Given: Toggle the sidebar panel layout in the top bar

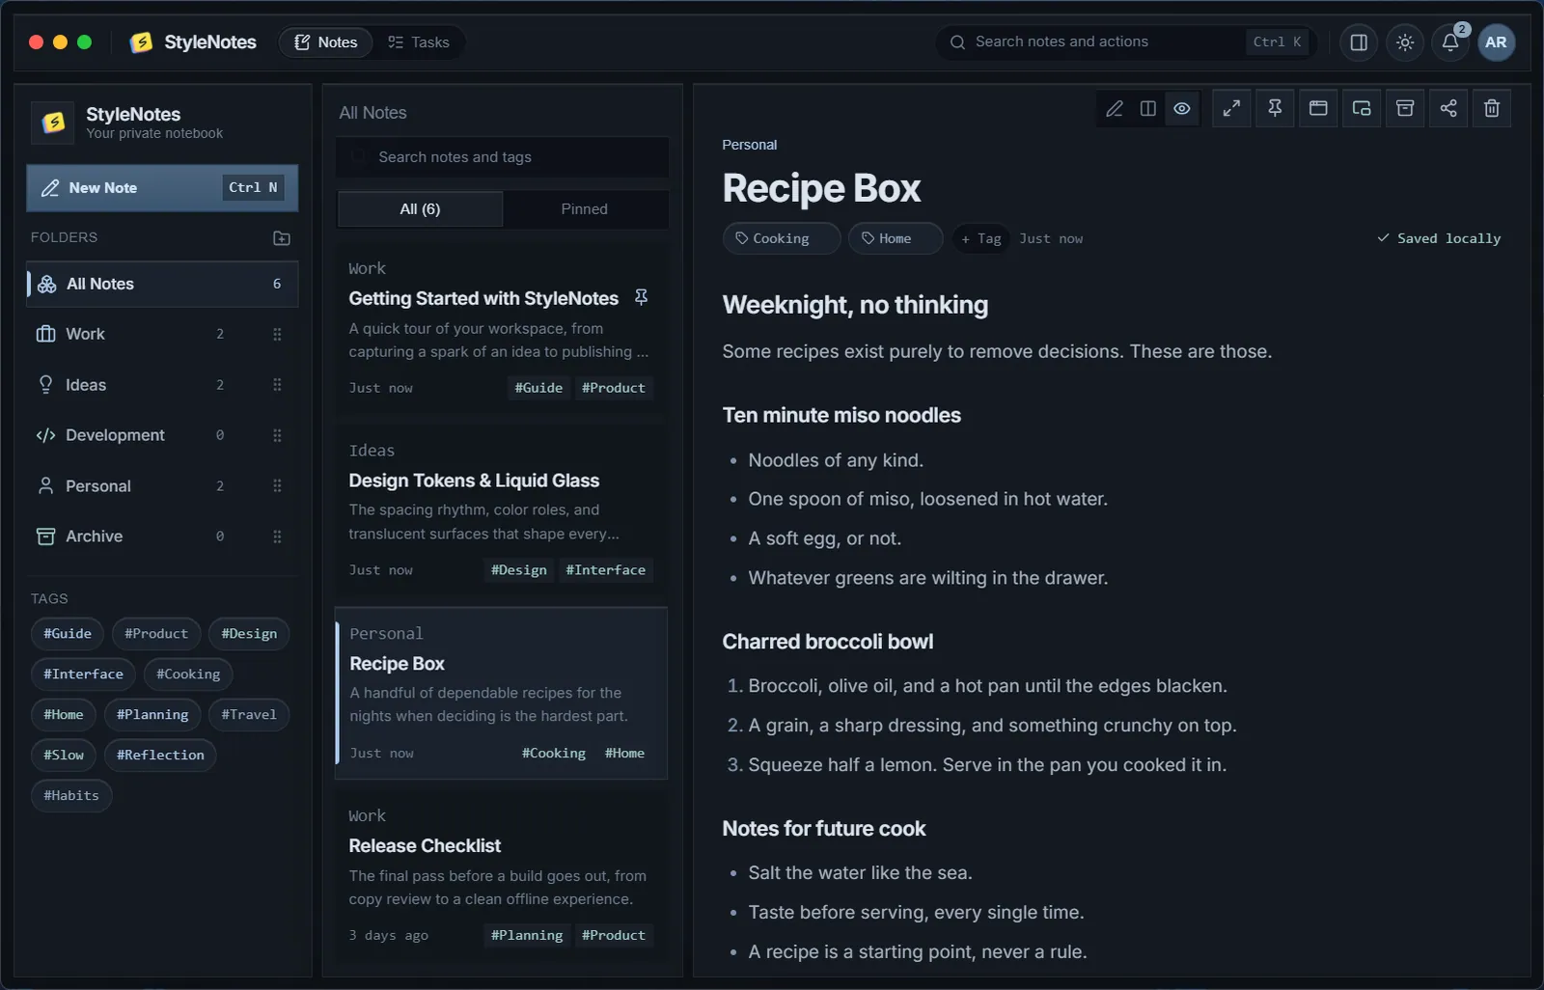Looking at the screenshot, I should click(1359, 42).
